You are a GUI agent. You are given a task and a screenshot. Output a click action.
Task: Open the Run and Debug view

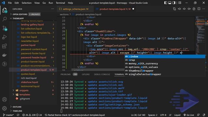5,37
